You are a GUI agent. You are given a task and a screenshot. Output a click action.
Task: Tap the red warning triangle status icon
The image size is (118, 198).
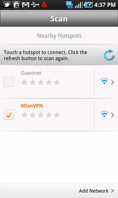[x=44, y=5]
